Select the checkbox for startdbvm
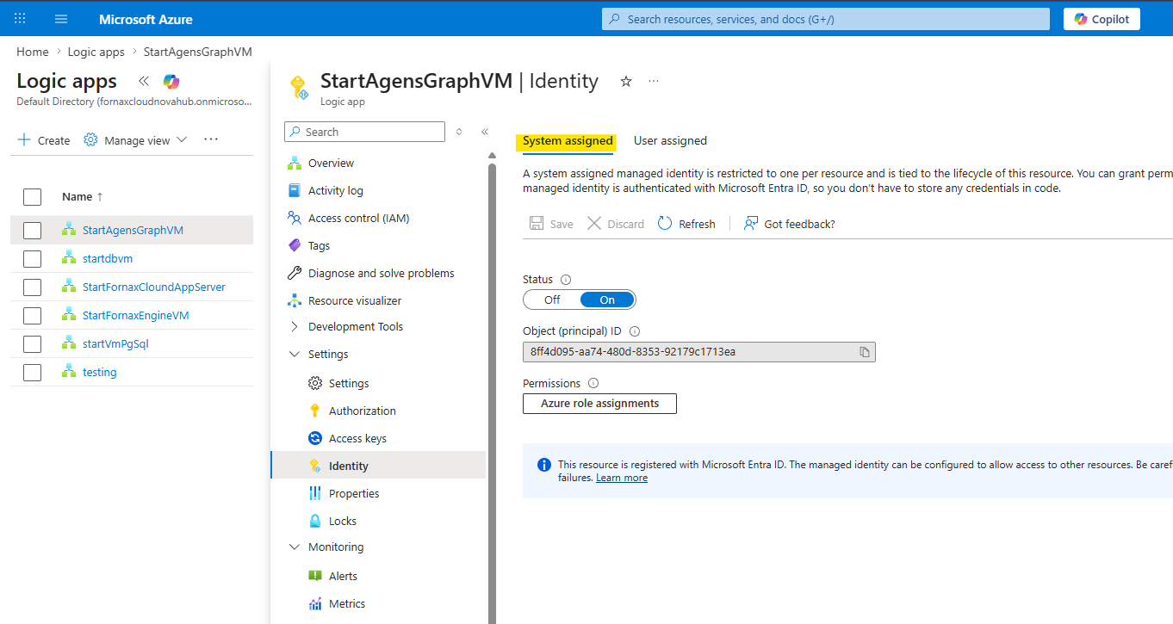 coord(32,258)
